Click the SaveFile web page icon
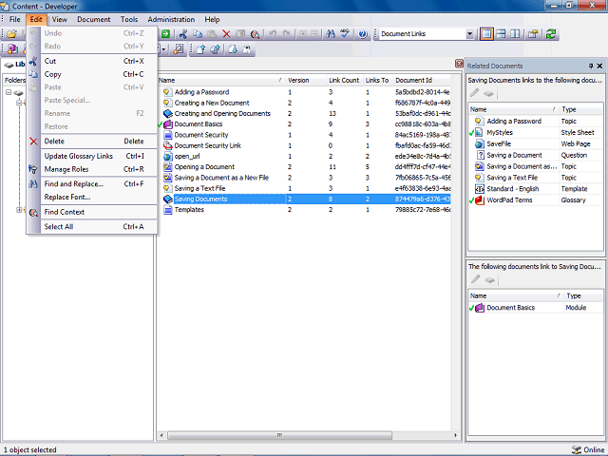Screen dimensions: 608x456 480,143
